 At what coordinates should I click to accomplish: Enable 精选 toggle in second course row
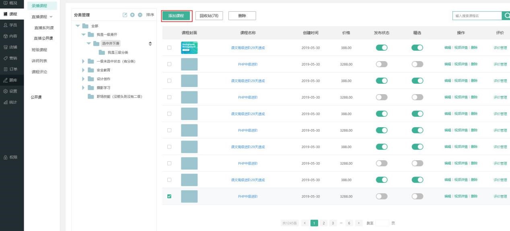click(x=417, y=64)
